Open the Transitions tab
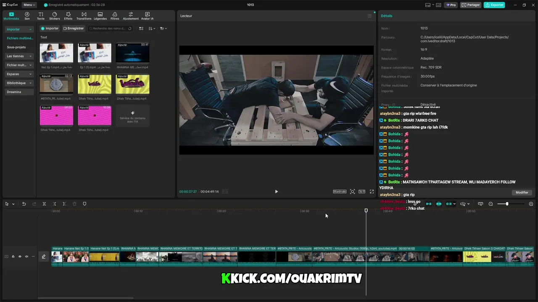Image resolution: width=538 pixels, height=302 pixels. (x=84, y=16)
